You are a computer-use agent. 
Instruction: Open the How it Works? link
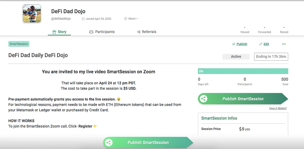[278, 108]
